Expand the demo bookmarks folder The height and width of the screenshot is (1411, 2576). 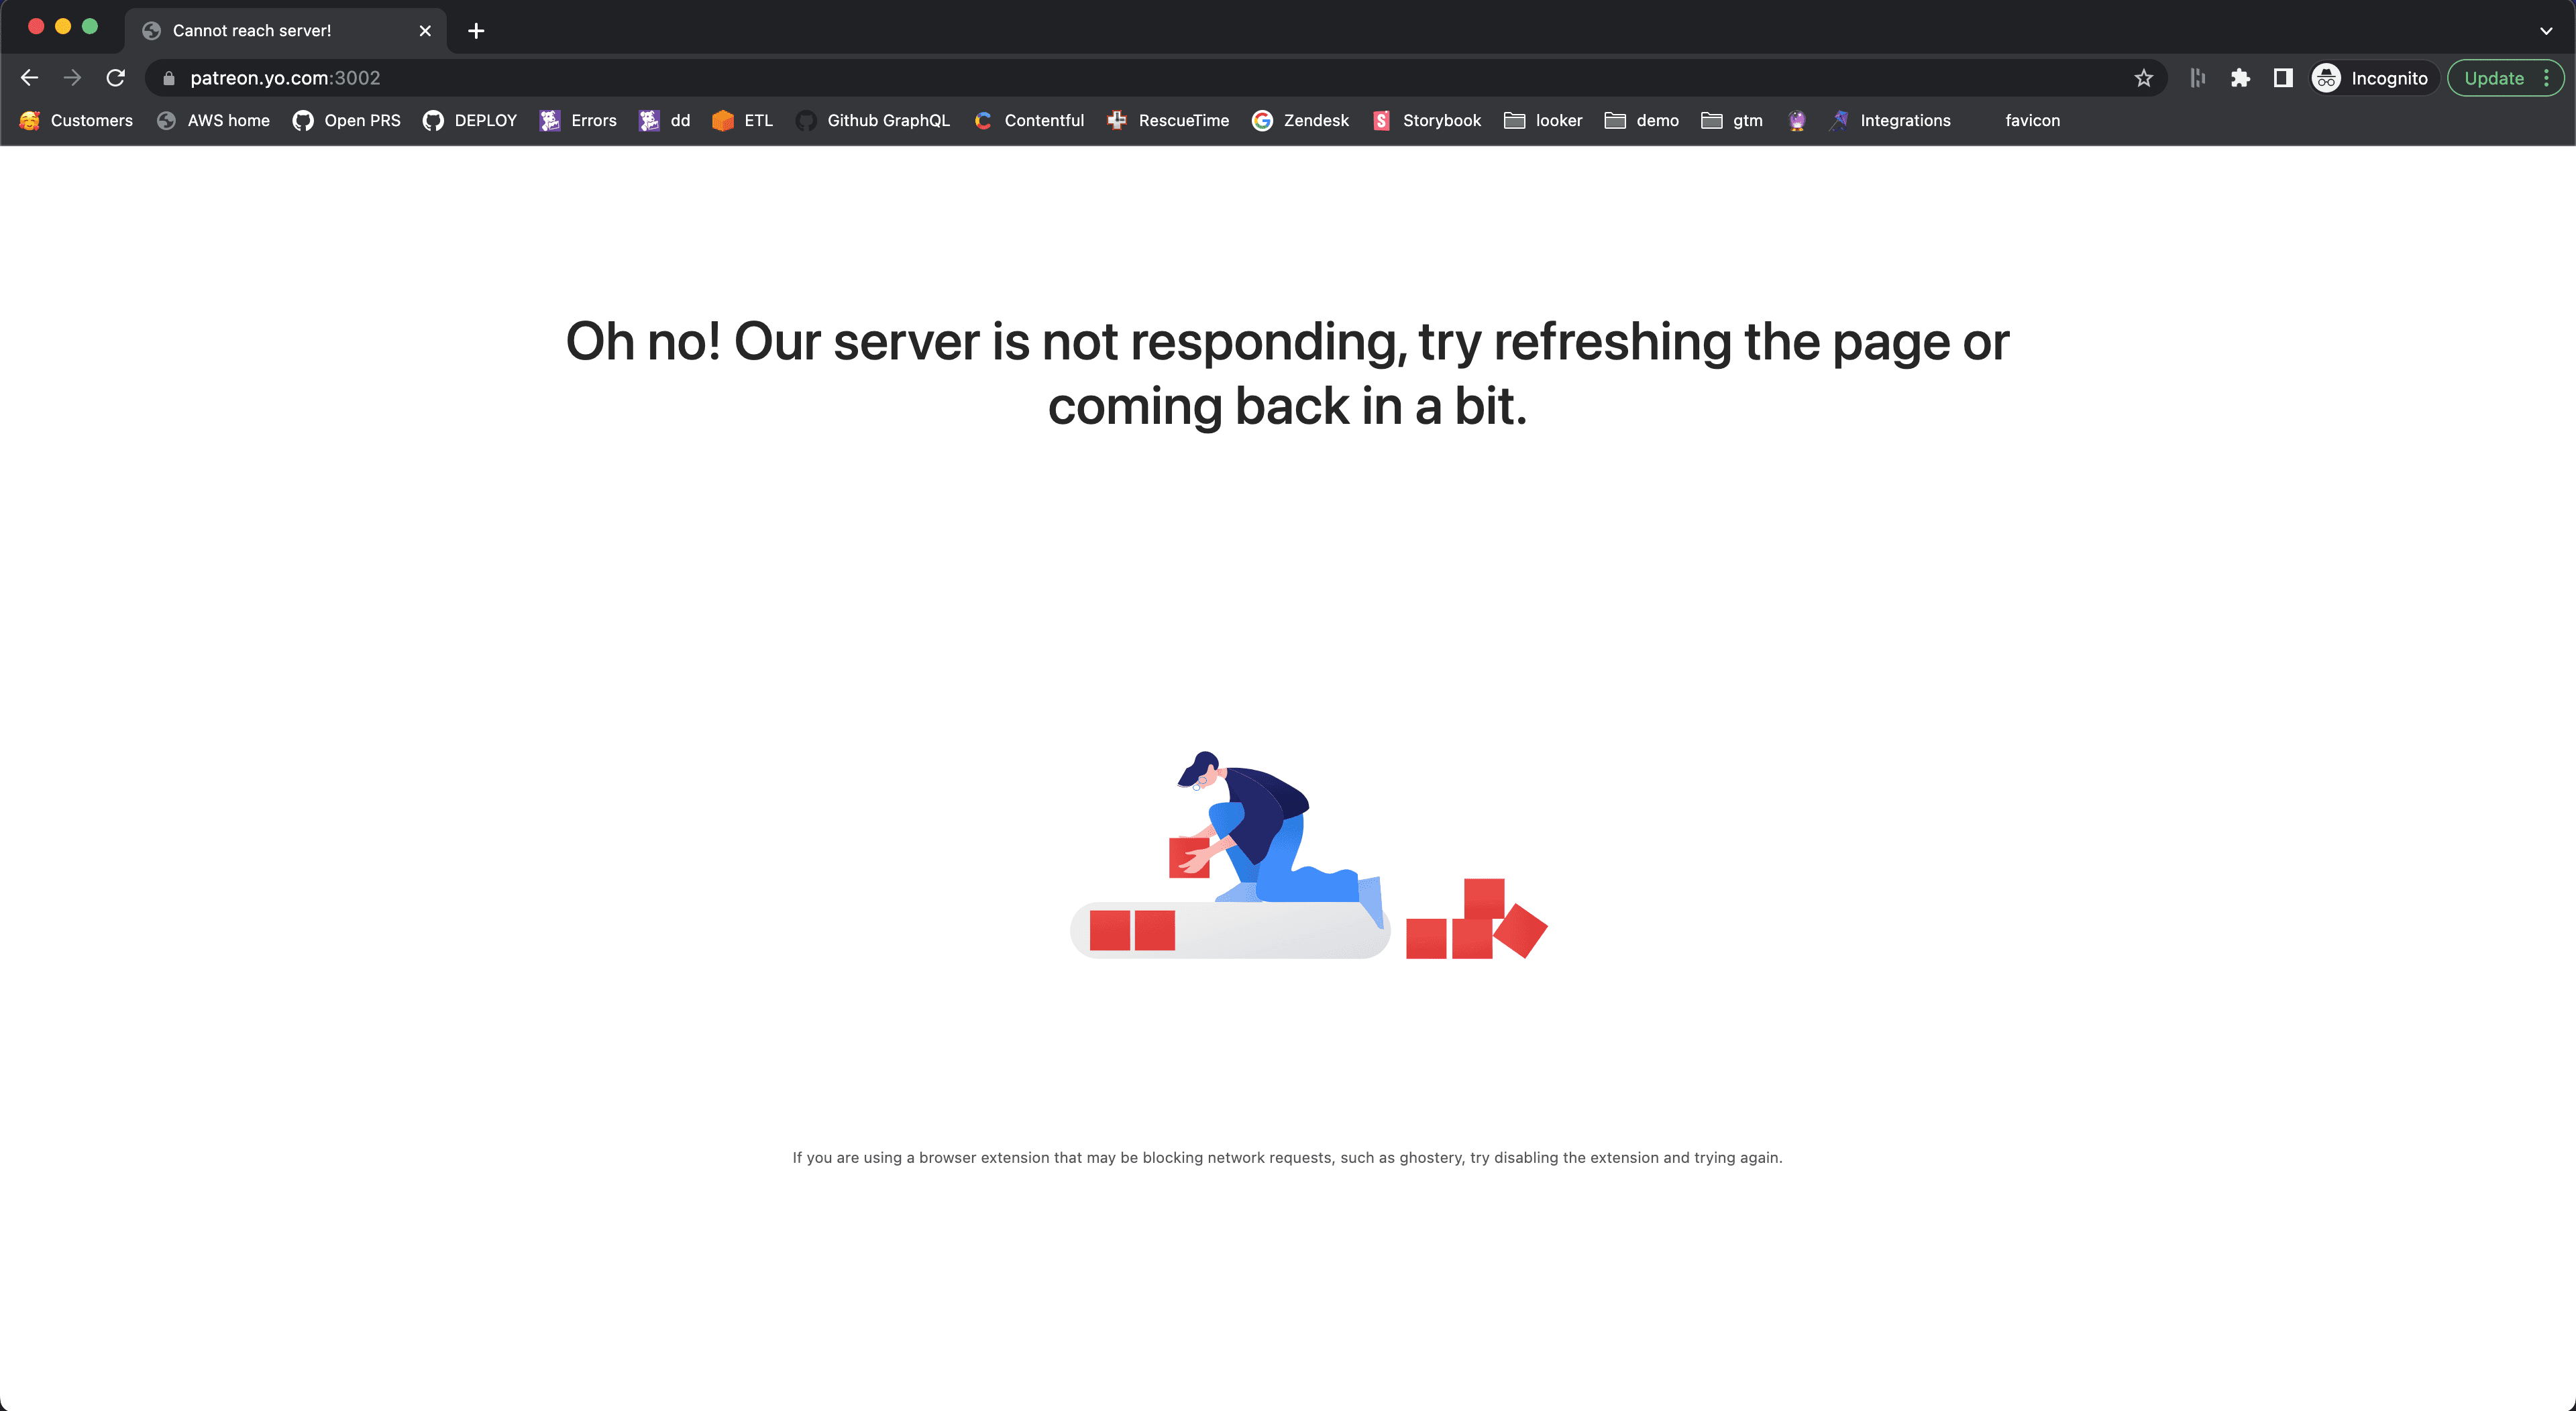[1642, 120]
